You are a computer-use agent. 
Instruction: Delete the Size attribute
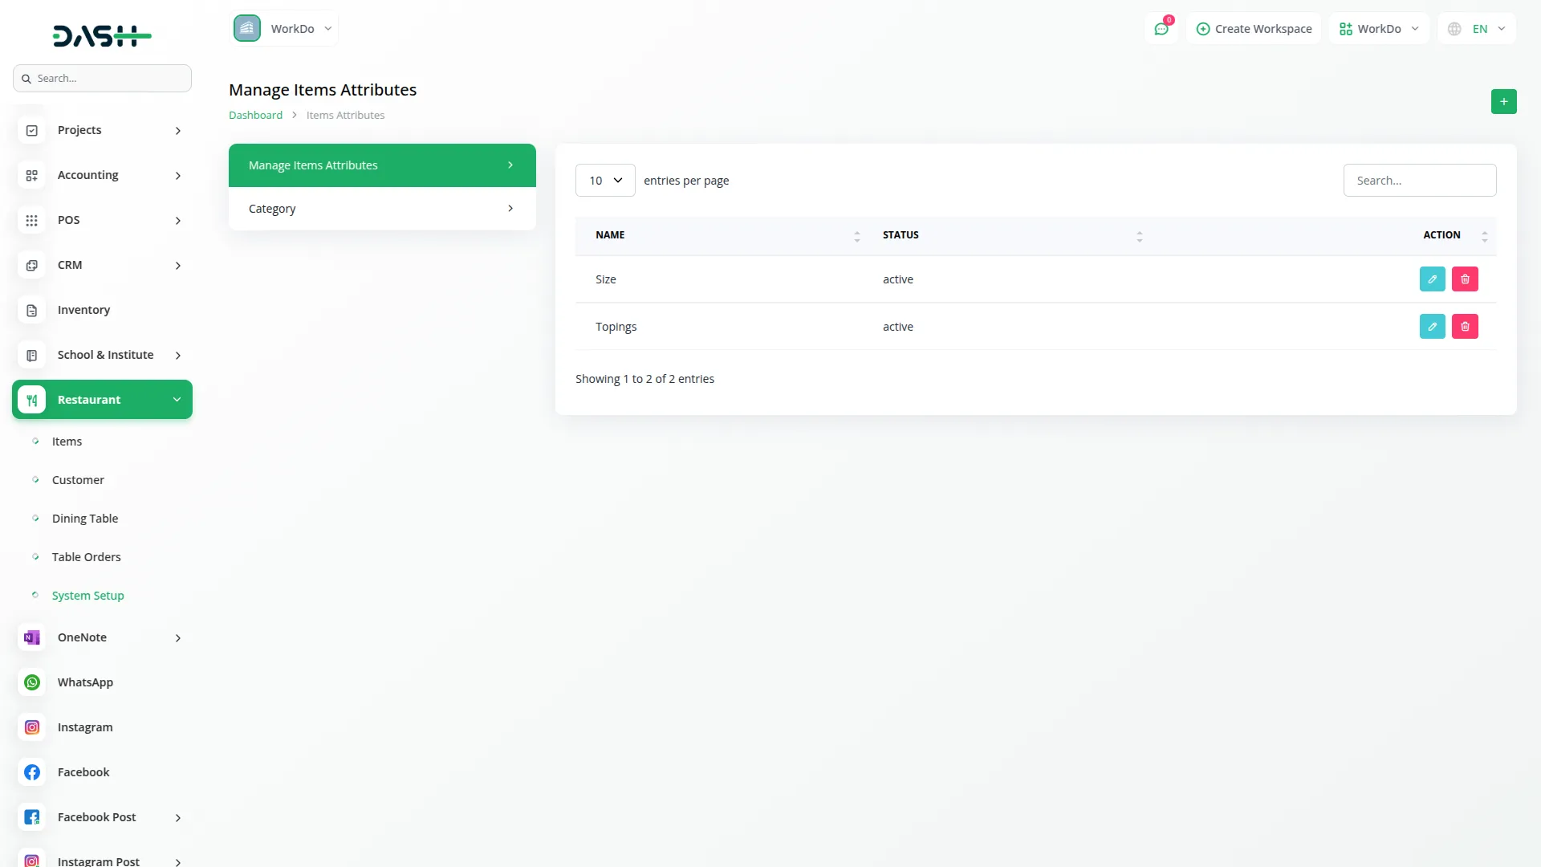1465,279
